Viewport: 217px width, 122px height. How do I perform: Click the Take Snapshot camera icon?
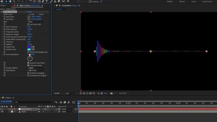pyautogui.click(x=112, y=94)
